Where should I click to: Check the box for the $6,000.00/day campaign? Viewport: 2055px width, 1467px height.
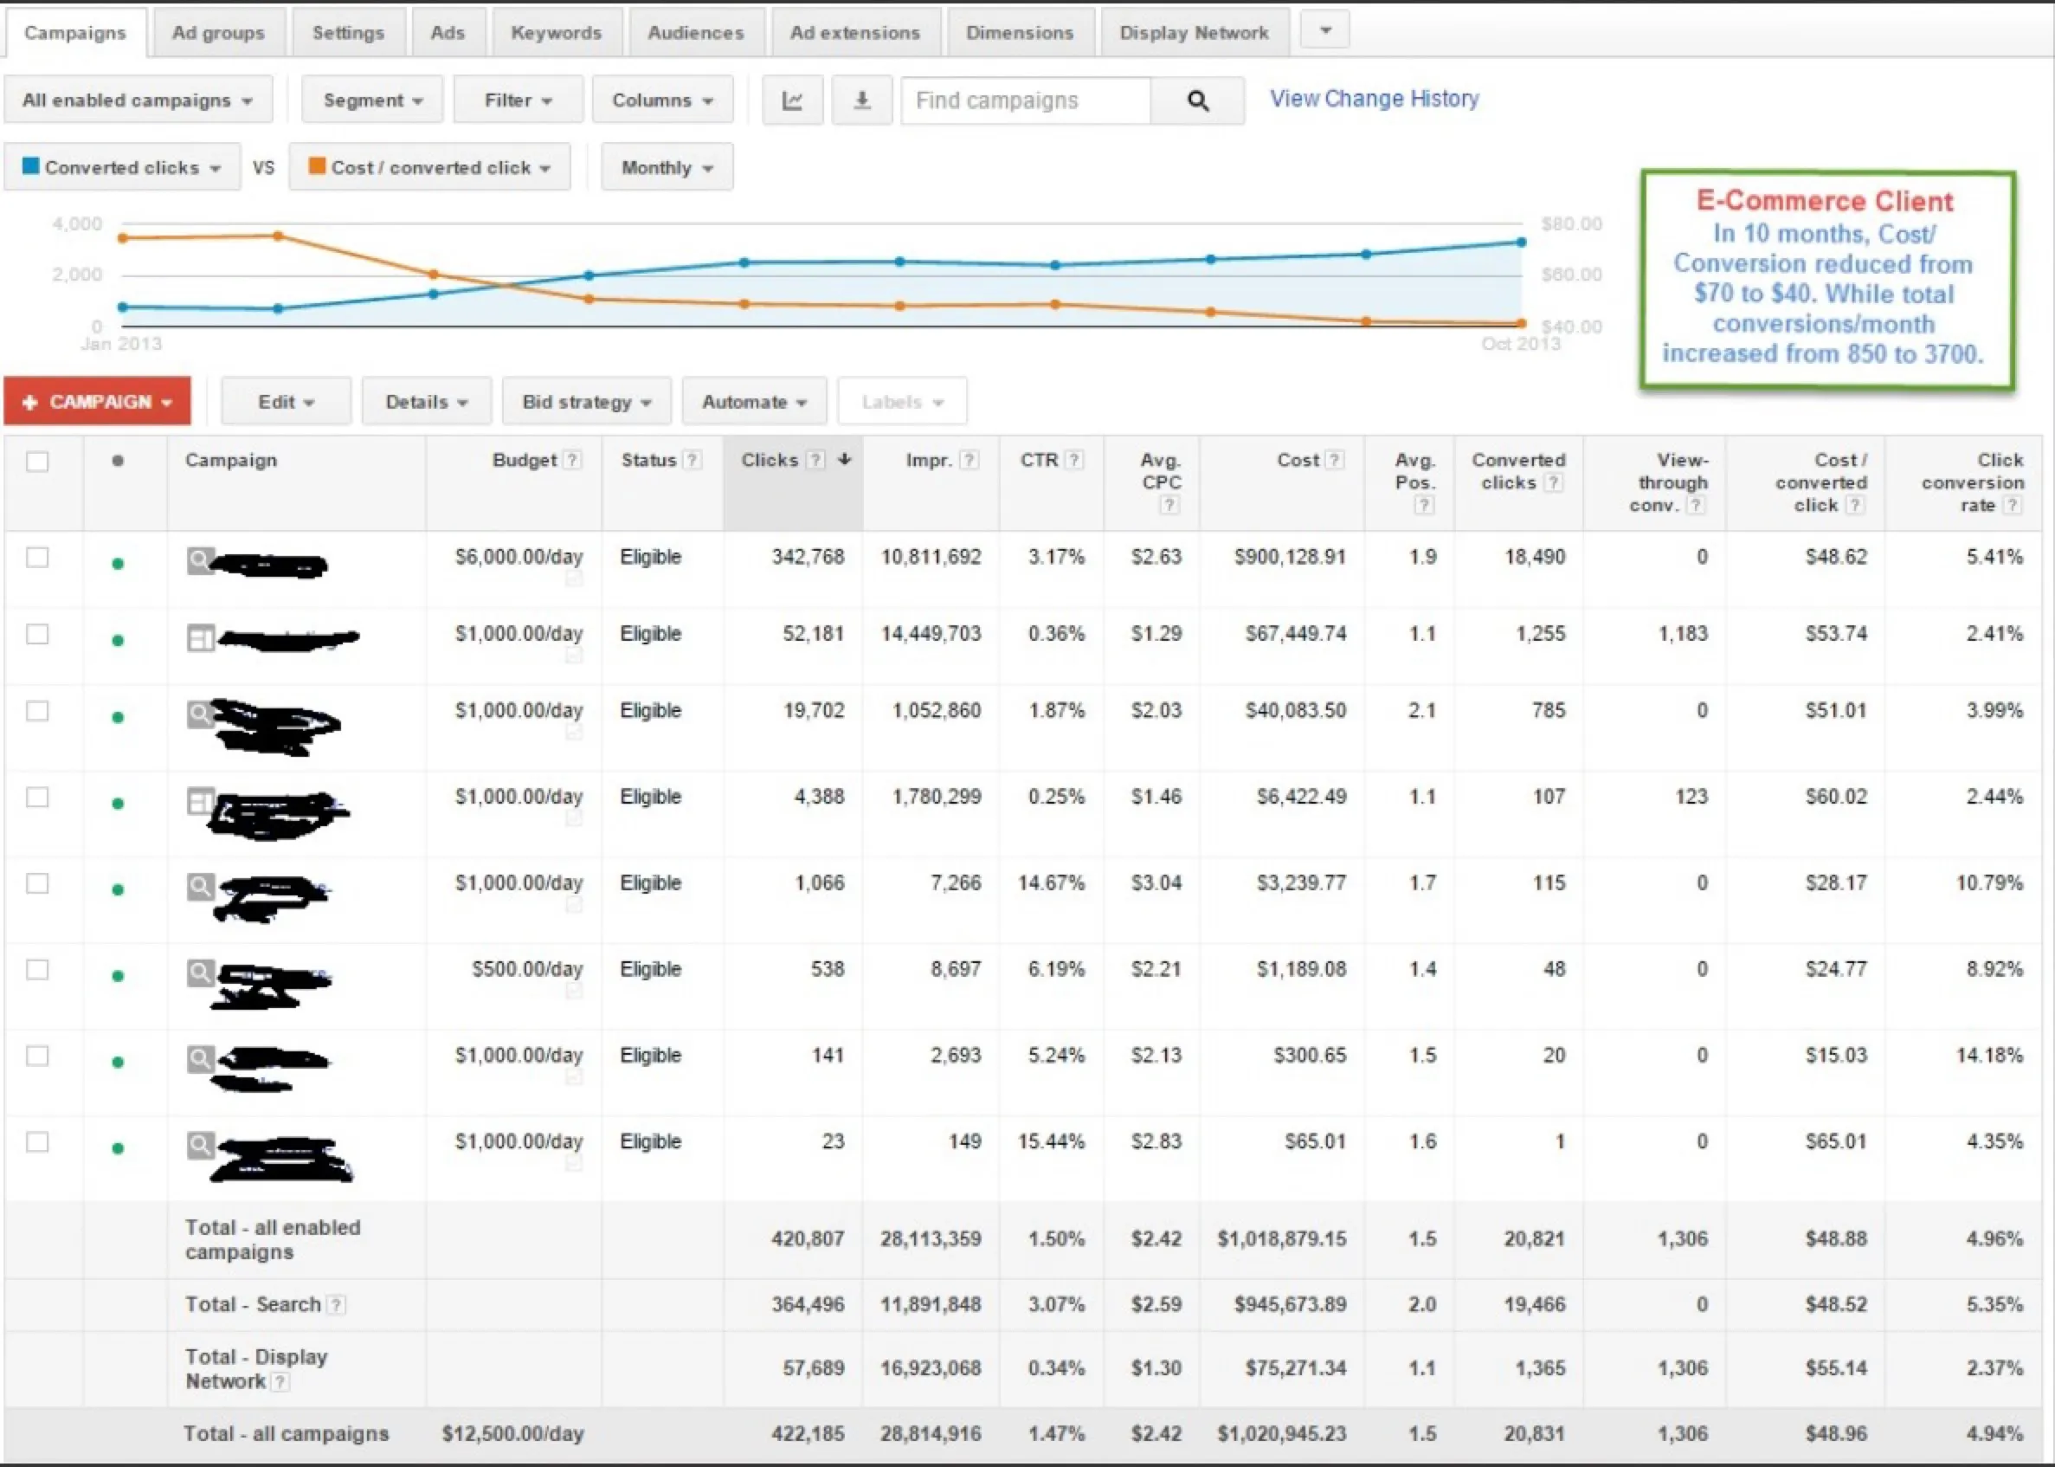point(37,558)
